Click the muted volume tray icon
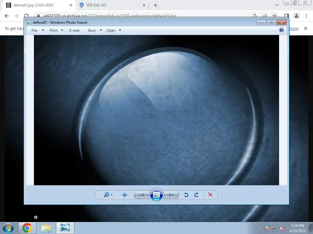 click(x=282, y=228)
